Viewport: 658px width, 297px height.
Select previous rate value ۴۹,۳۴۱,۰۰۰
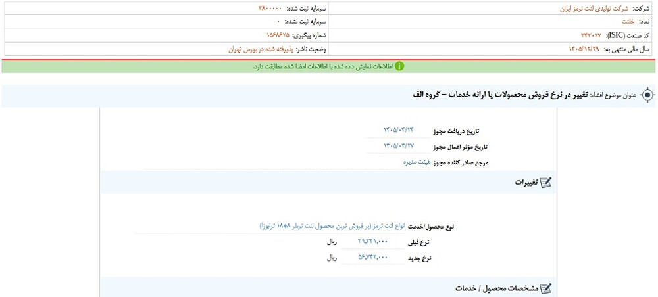pos(372,242)
